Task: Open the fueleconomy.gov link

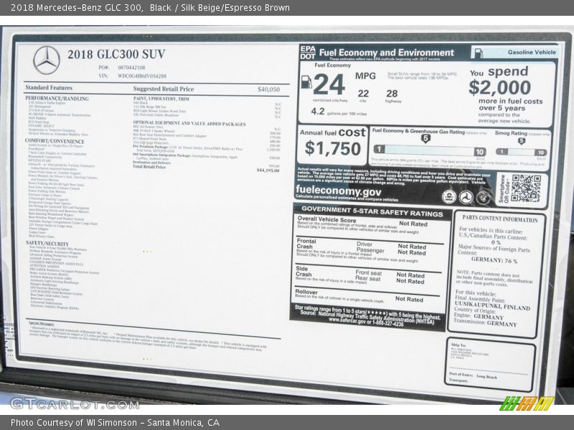Action: coord(338,191)
